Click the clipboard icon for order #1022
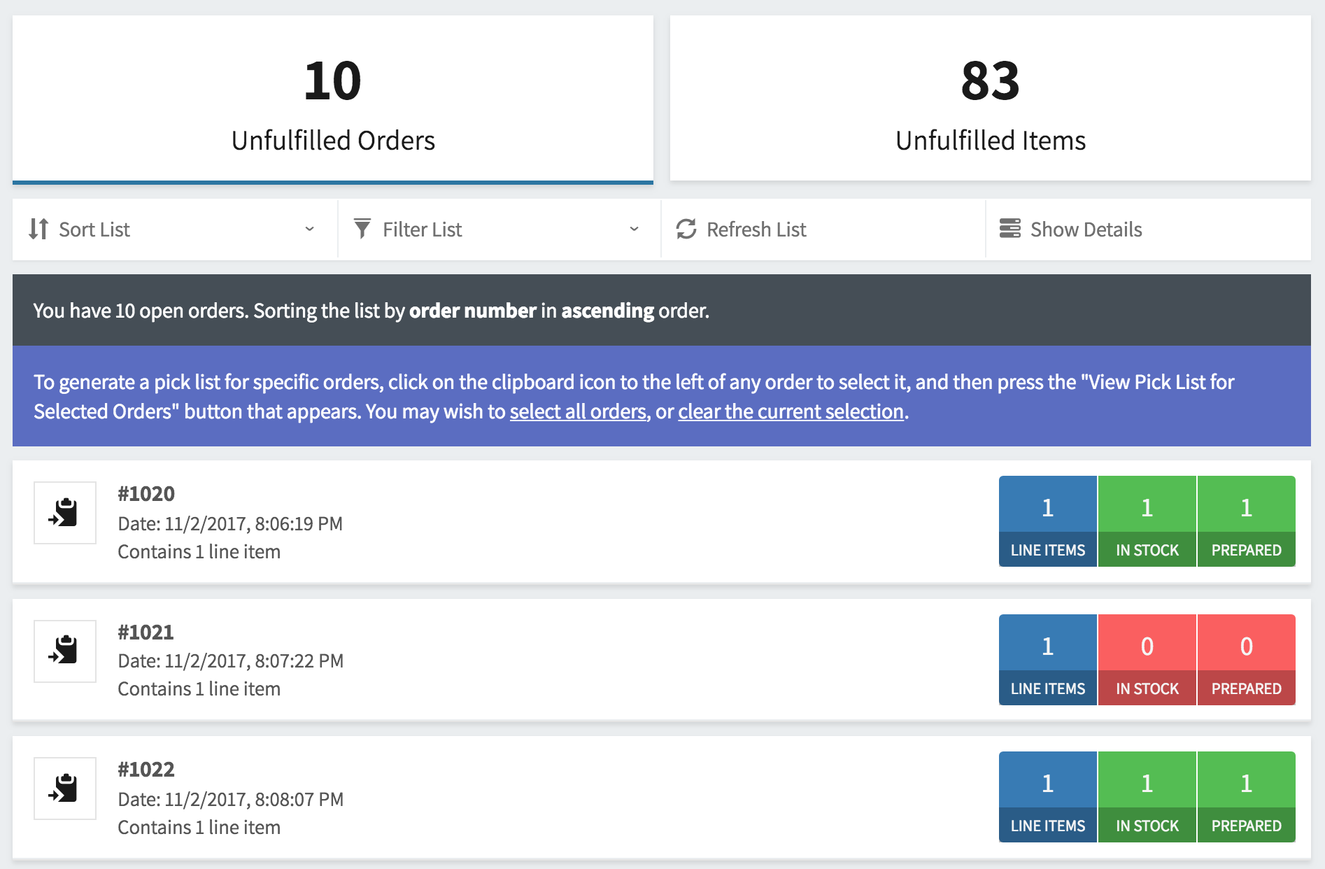The height and width of the screenshot is (869, 1325). point(65,789)
